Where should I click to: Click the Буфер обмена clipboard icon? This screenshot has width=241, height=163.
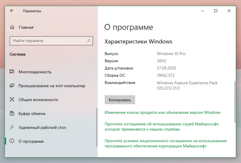pos(12,113)
